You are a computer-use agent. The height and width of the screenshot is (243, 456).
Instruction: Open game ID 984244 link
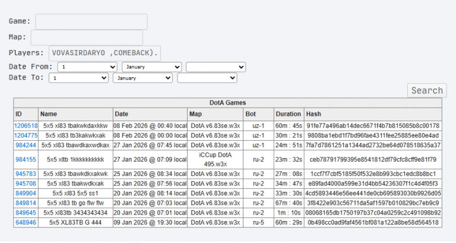pyautogui.click(x=26, y=145)
